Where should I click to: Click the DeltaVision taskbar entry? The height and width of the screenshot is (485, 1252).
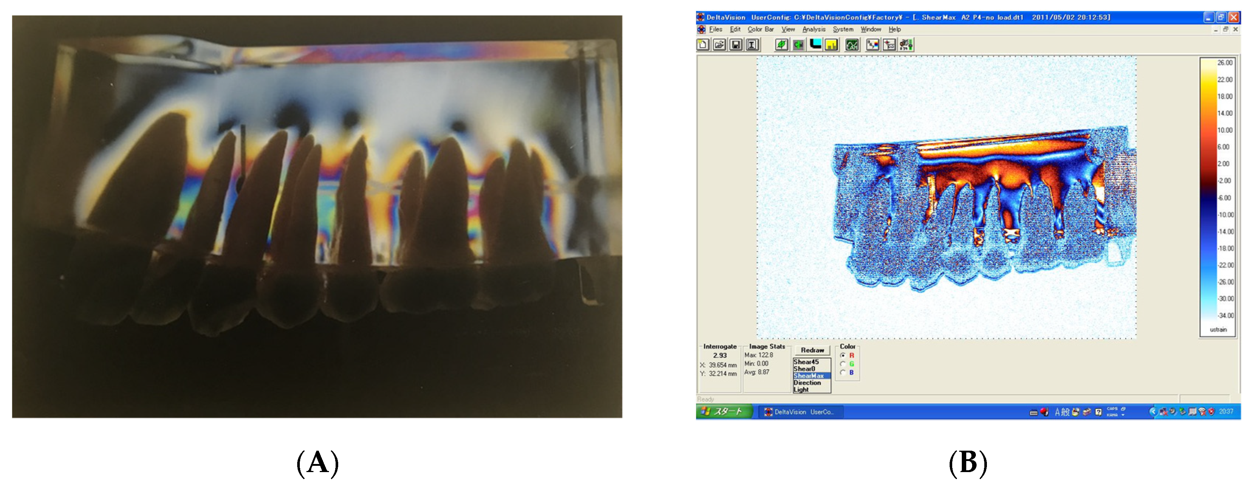[x=800, y=412]
